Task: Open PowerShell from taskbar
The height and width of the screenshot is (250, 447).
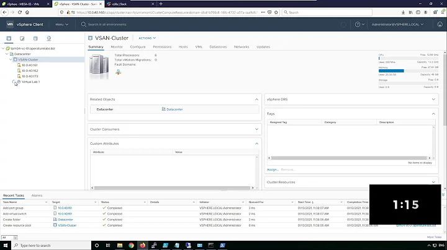Action: tap(222, 245)
